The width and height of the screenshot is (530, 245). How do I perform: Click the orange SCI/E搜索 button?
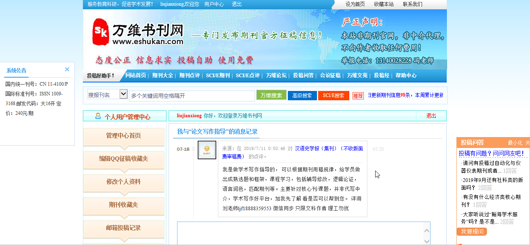pyautogui.click(x=333, y=96)
